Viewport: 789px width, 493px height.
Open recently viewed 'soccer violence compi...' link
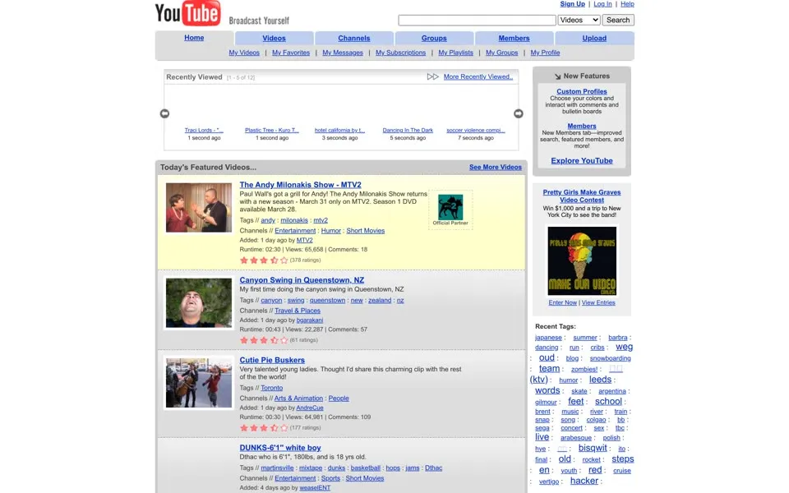point(476,131)
